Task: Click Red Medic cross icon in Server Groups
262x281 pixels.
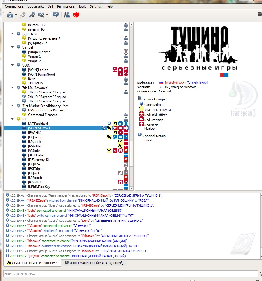Action: [x=142, y=124]
